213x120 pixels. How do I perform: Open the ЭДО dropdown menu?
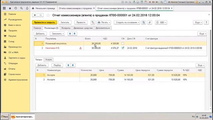coord(161,22)
